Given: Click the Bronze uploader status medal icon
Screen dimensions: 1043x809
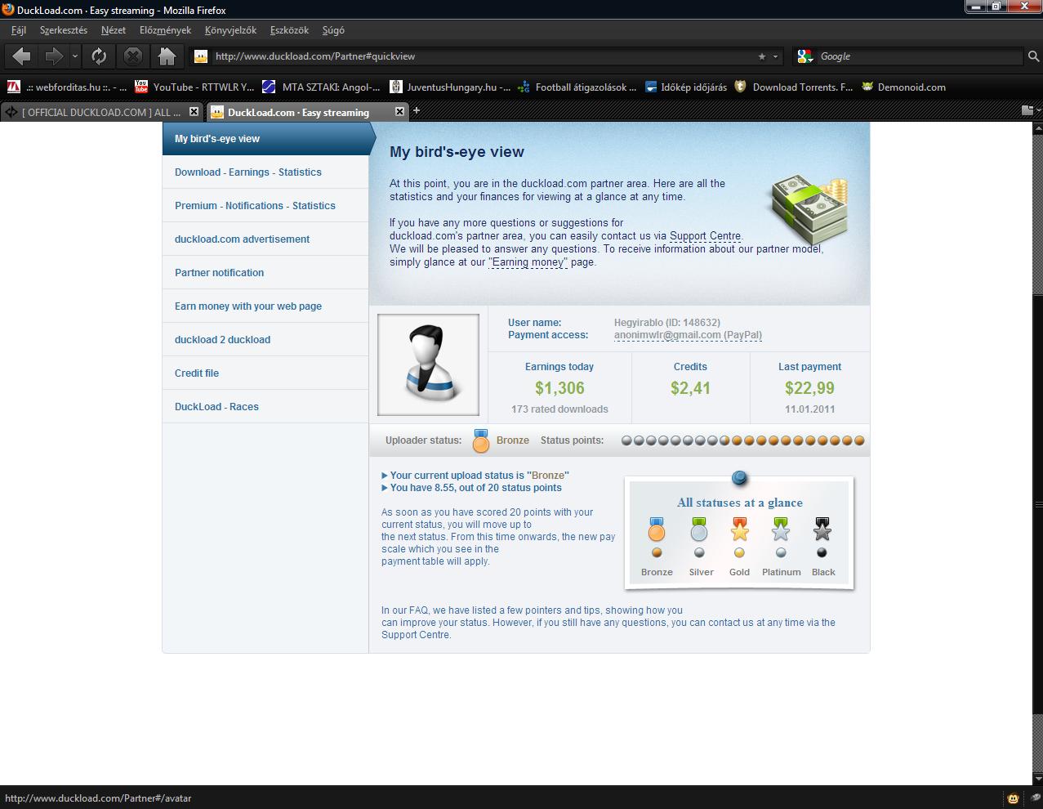Looking at the screenshot, I should tap(481, 440).
